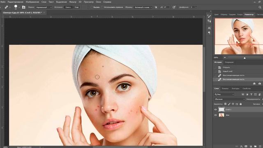Image resolution: width=263 pixels, height=148 pixels.
Task: Click the Navigator zoom slider handle
Action: click(245, 58)
